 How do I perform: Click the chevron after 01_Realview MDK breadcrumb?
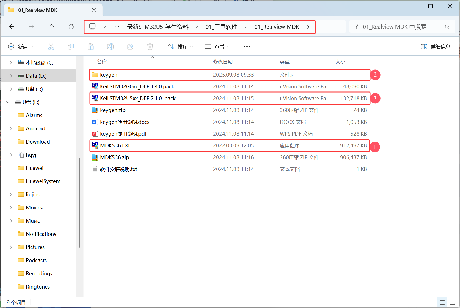point(308,27)
